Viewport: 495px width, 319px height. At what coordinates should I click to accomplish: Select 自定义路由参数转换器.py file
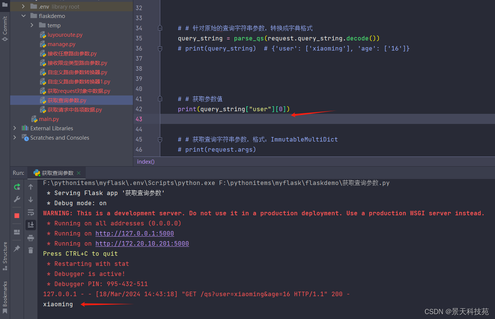[x=77, y=72]
